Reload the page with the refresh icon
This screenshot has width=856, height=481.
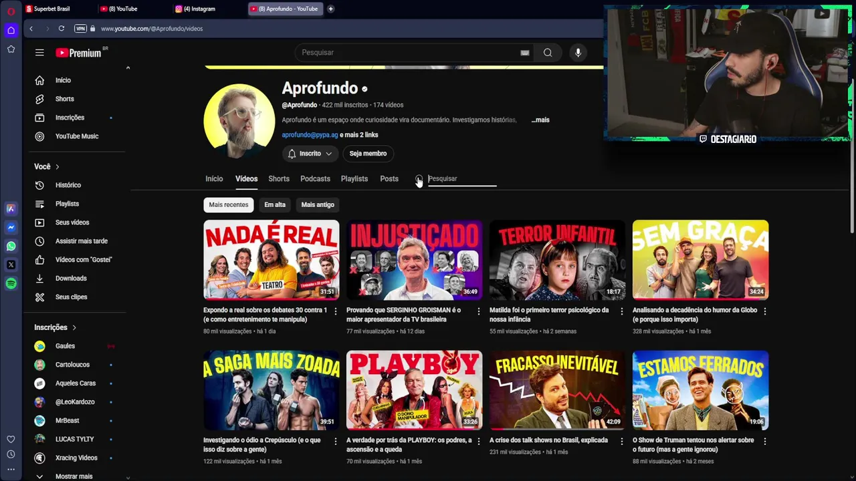[x=62, y=29]
